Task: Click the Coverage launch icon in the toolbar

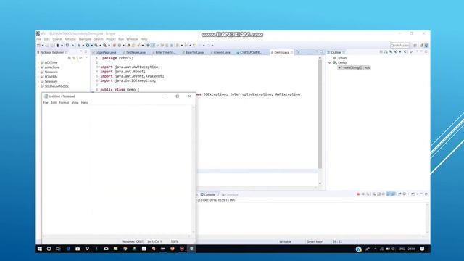Action: 96,45
